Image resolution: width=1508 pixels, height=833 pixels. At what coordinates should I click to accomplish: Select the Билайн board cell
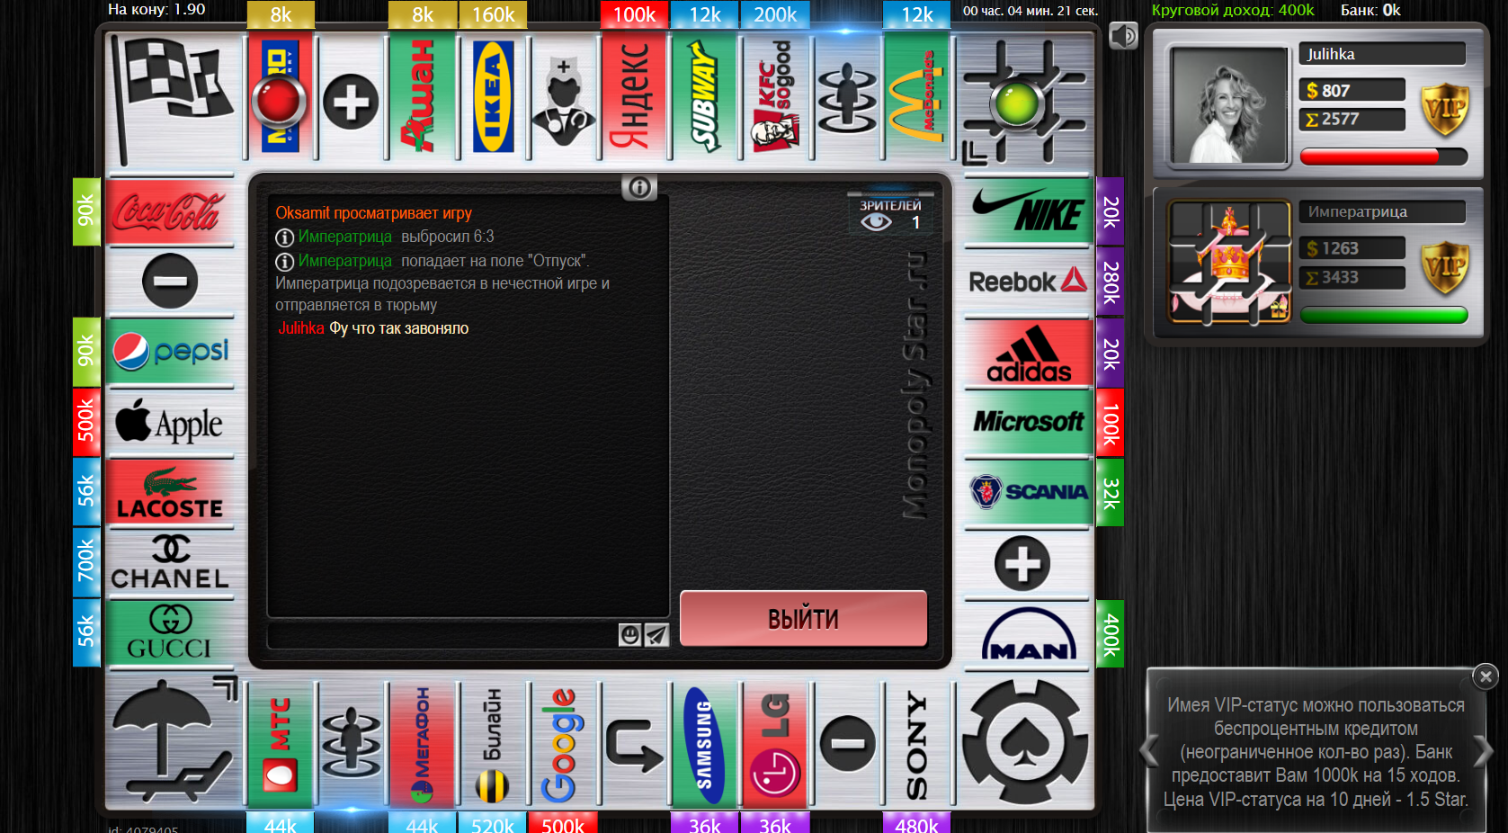(x=493, y=745)
